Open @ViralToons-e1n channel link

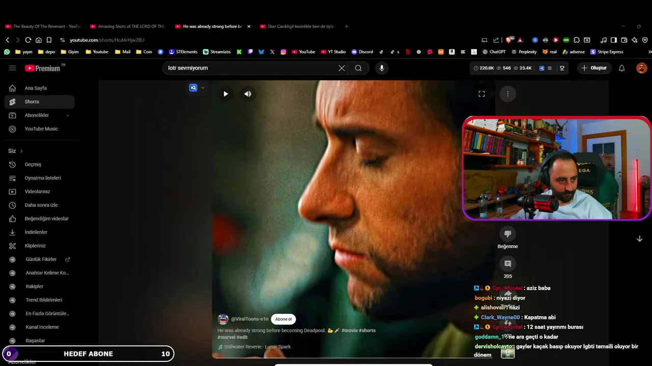coord(250,319)
